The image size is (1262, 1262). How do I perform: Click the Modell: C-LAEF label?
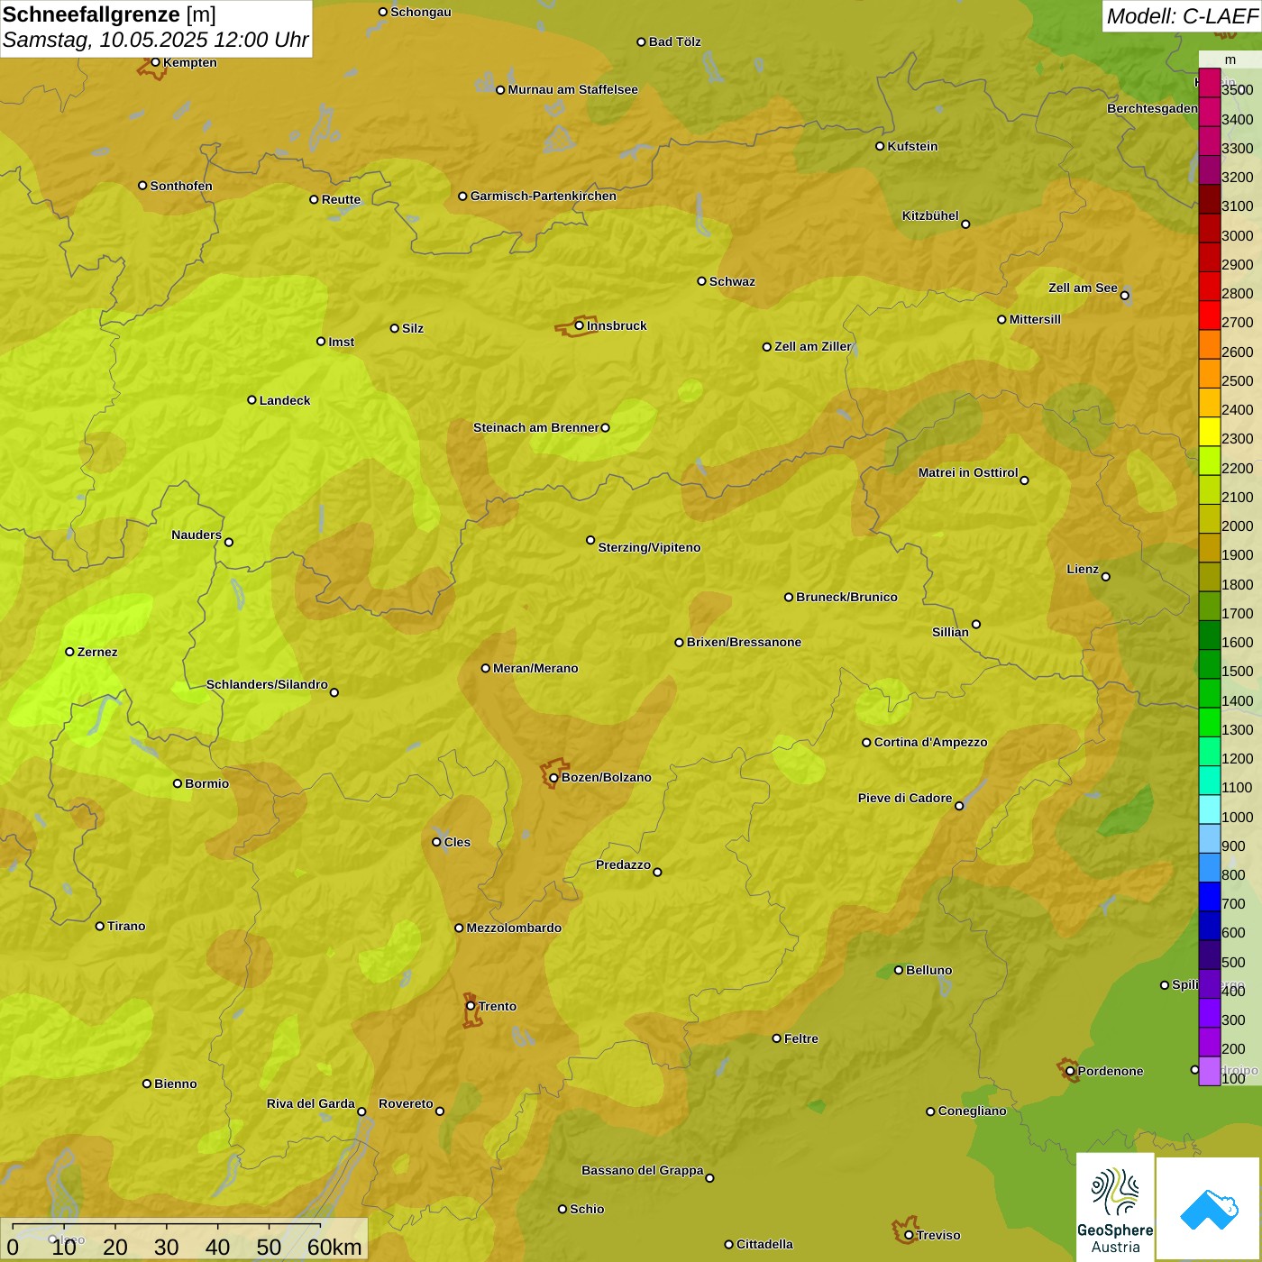[1182, 16]
